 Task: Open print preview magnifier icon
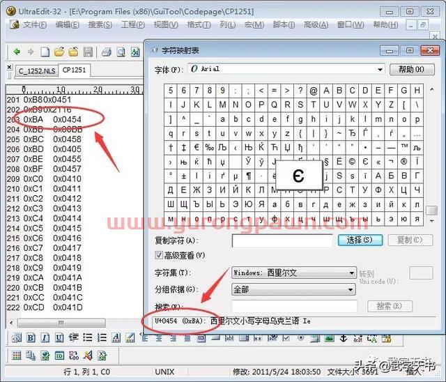[x=121, y=52]
